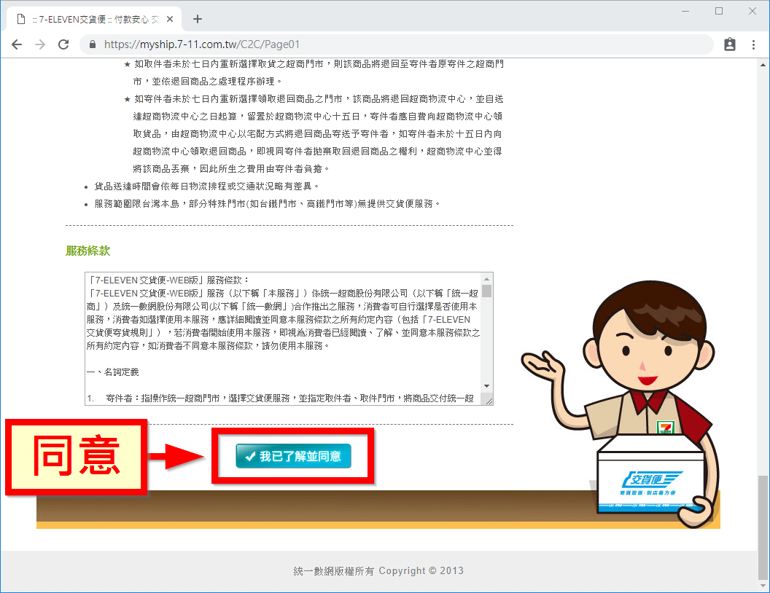Image resolution: width=770 pixels, height=593 pixels.
Task: Maximize the browser window
Action: 719,11
